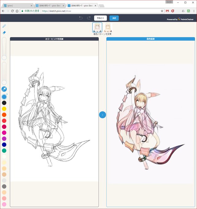Activate the eyedropper color picker
This screenshot has width=197, height=209.
[4, 89]
